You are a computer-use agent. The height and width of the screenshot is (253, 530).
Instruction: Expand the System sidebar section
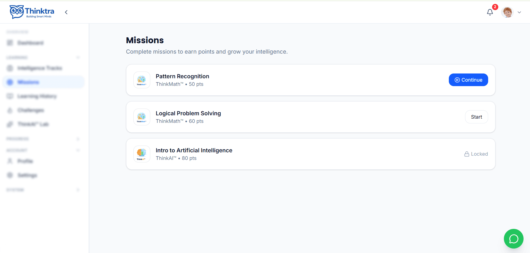[78, 190]
